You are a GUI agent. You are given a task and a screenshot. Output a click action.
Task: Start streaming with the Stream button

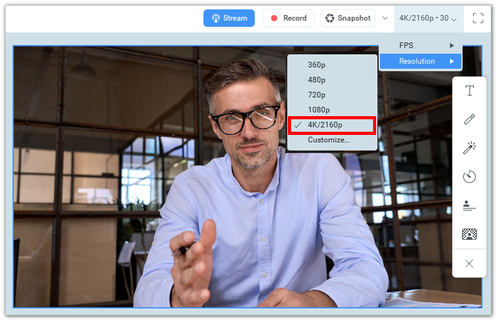click(229, 18)
